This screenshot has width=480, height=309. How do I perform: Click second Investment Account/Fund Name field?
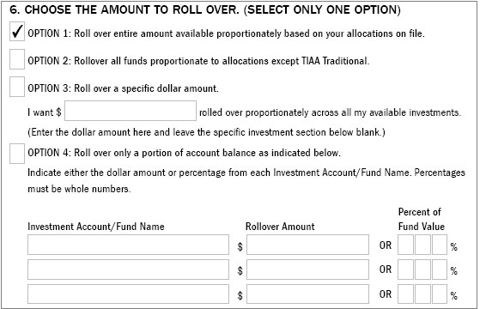tap(128, 270)
